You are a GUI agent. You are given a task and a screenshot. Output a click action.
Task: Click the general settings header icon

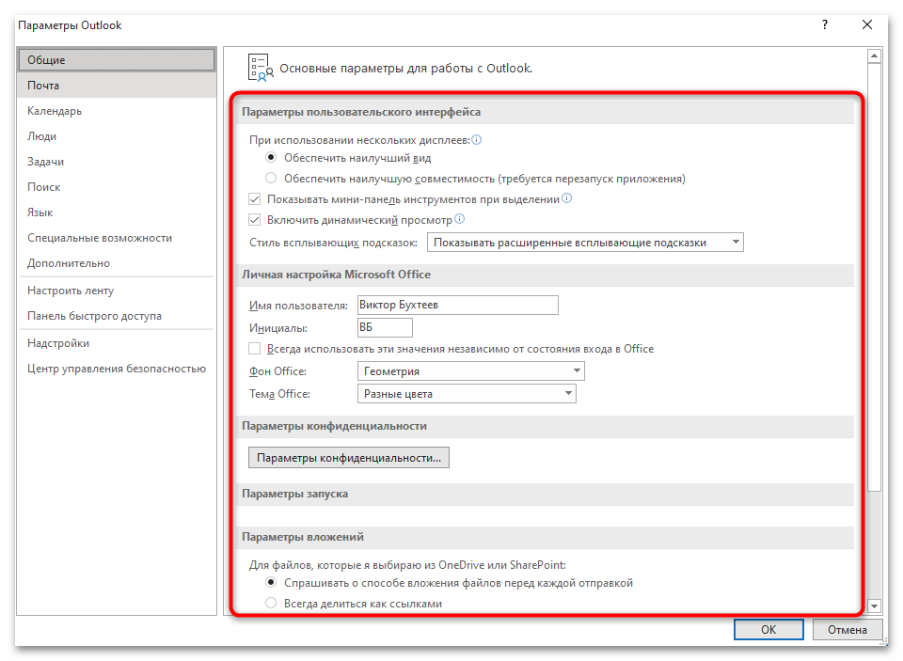pyautogui.click(x=261, y=68)
